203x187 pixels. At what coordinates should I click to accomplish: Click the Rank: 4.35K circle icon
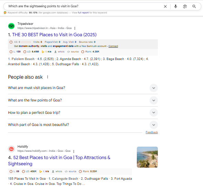[x=83, y=52]
